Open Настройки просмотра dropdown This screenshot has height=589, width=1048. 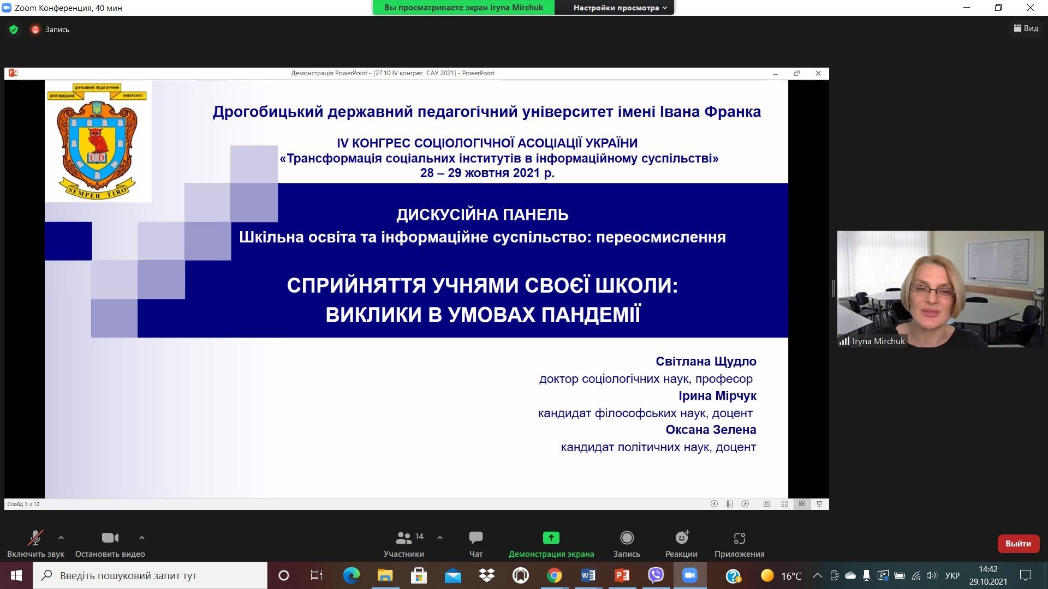(620, 8)
